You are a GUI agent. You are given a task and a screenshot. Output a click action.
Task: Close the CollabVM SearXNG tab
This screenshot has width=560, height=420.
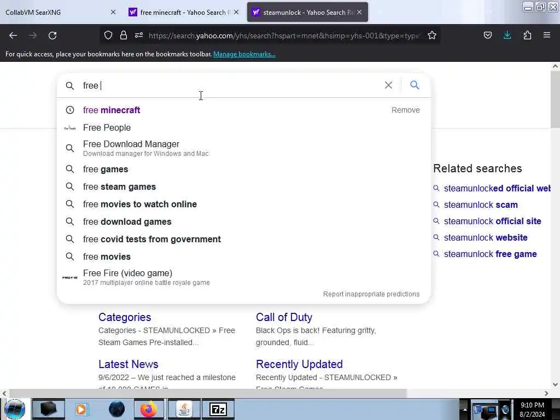tap(113, 12)
